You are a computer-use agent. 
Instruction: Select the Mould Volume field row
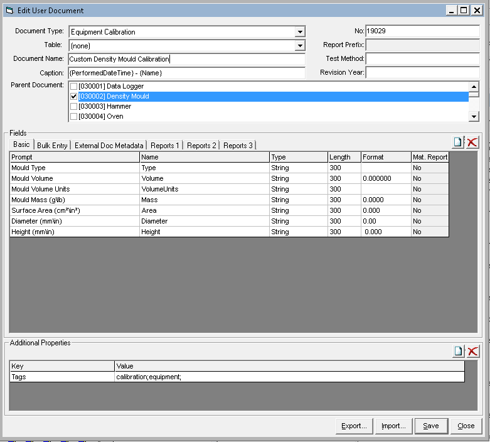click(74, 178)
